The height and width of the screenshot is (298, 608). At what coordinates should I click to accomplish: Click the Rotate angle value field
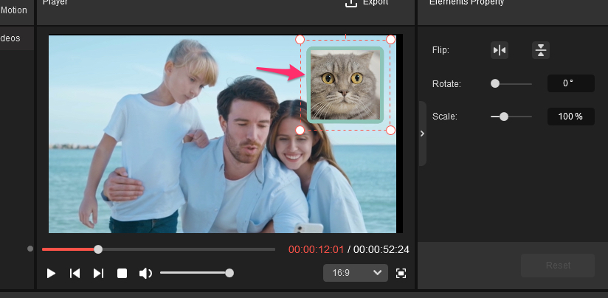coord(570,83)
